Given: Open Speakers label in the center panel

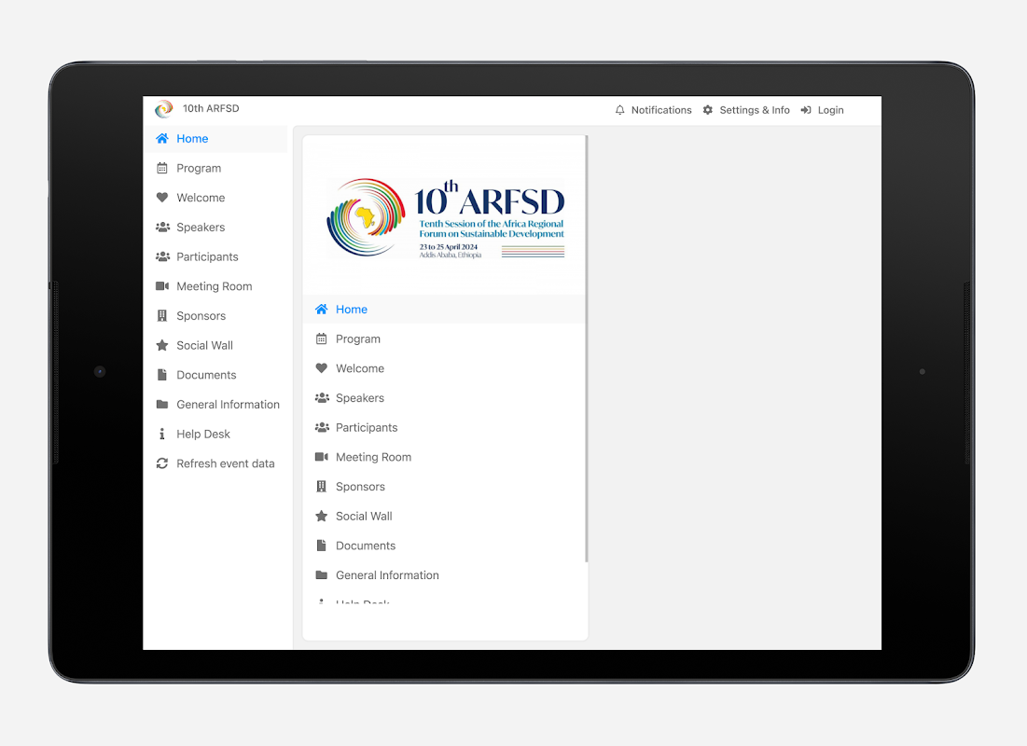Looking at the screenshot, I should coord(360,398).
